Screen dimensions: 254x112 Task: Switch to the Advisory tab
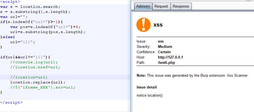(143, 6)
